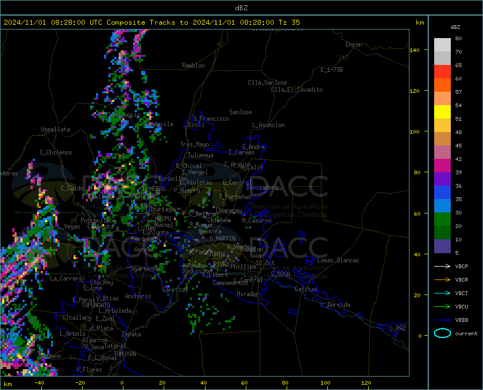Select the yellow swatch between 54 and 51

pyautogui.click(x=442, y=112)
